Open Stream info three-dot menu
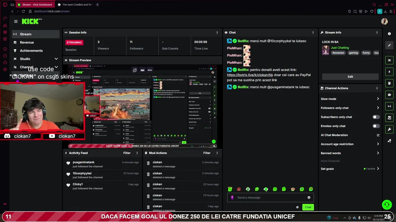This screenshot has height=222, width=396. pos(377,32)
